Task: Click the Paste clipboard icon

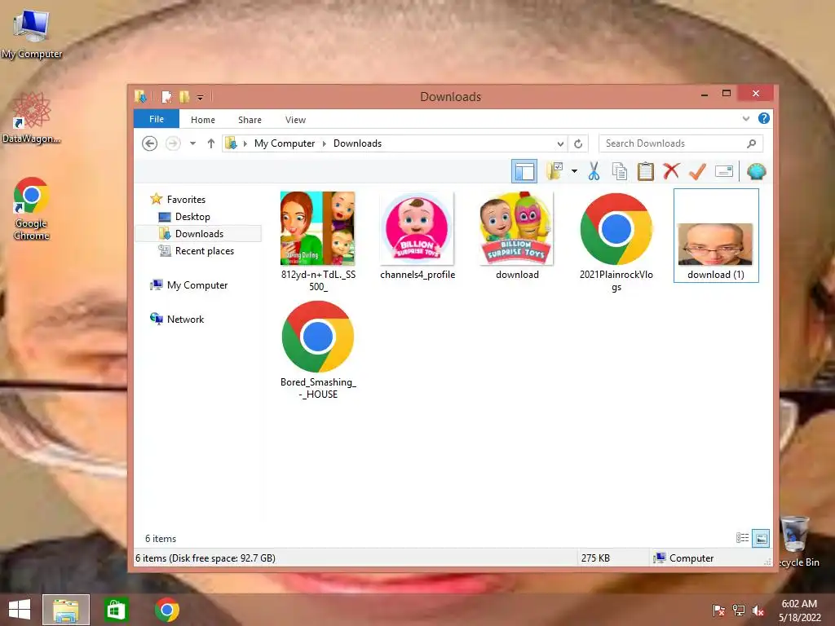Action: pyautogui.click(x=646, y=171)
